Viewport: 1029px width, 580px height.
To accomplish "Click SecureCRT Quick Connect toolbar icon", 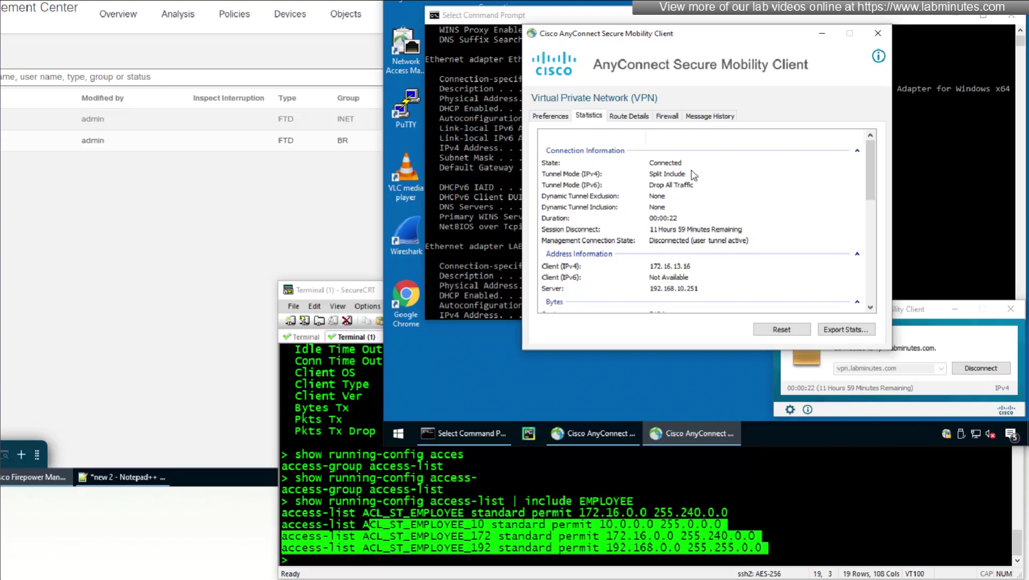I will (x=305, y=320).
